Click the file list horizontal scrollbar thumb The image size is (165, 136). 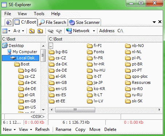coord(75,110)
